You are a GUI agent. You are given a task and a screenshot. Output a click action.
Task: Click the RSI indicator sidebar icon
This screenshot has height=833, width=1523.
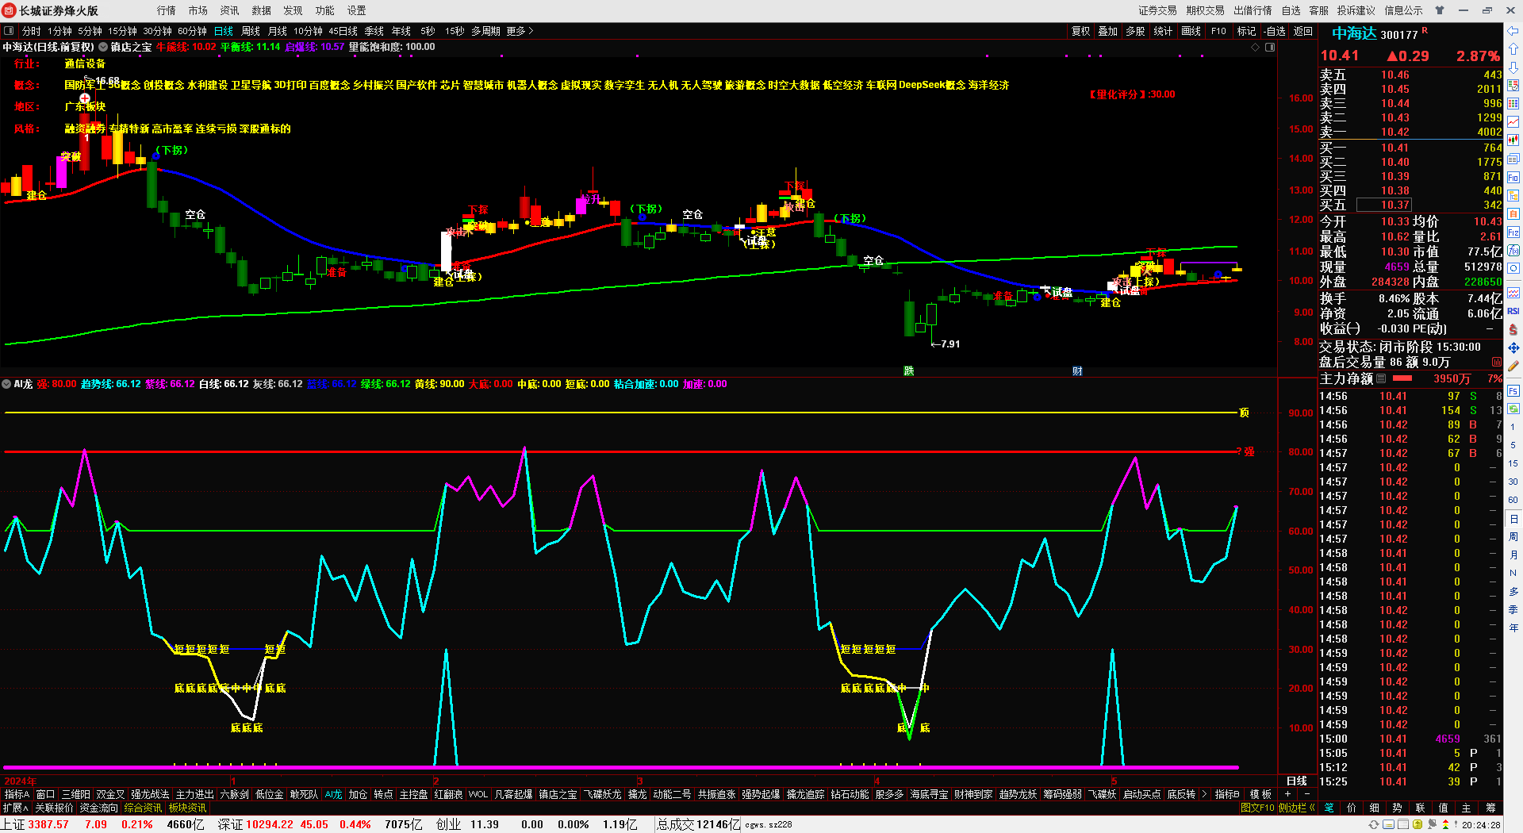click(1513, 311)
